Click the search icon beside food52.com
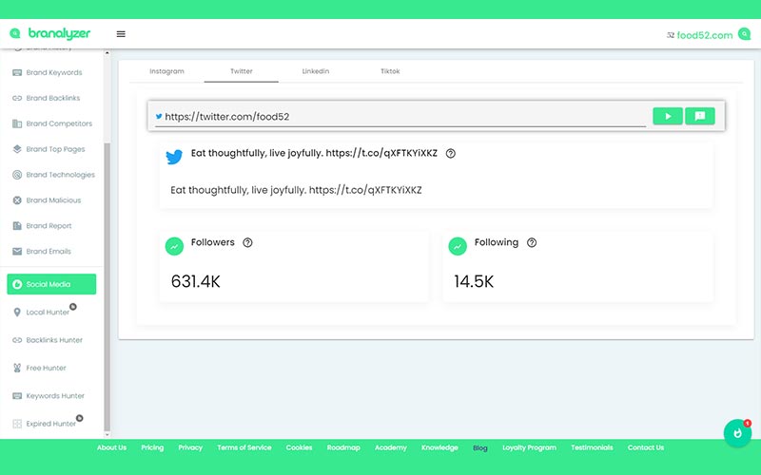Screen dimensions: 761x475 click(x=744, y=34)
